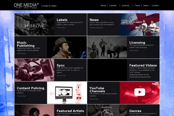Click the film camera image in Sync
Image resolution: width=174 pixels, height=116 pixels.
(35, 70)
